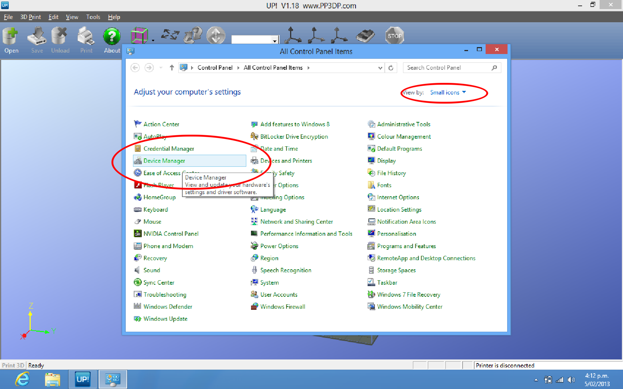Expand the address bar history dropdown
623x389 pixels.
[x=380, y=68]
